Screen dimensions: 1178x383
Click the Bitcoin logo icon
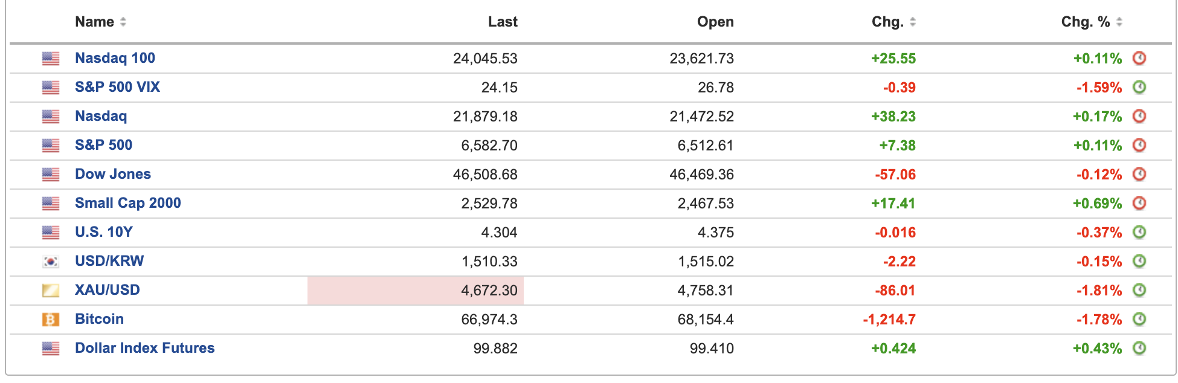pyautogui.click(x=51, y=320)
